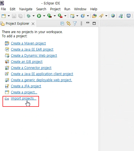Click the New Dynamic Web Project toolbar icon
Image resolution: width=134 pixels, height=151 pixels.
(72, 16)
